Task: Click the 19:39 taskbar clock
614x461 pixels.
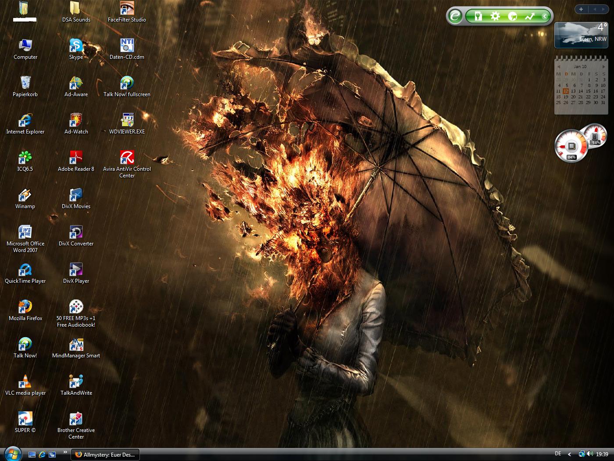Action: (602, 454)
